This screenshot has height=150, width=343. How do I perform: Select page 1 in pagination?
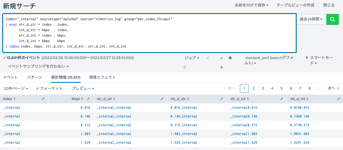[x=244, y=88]
